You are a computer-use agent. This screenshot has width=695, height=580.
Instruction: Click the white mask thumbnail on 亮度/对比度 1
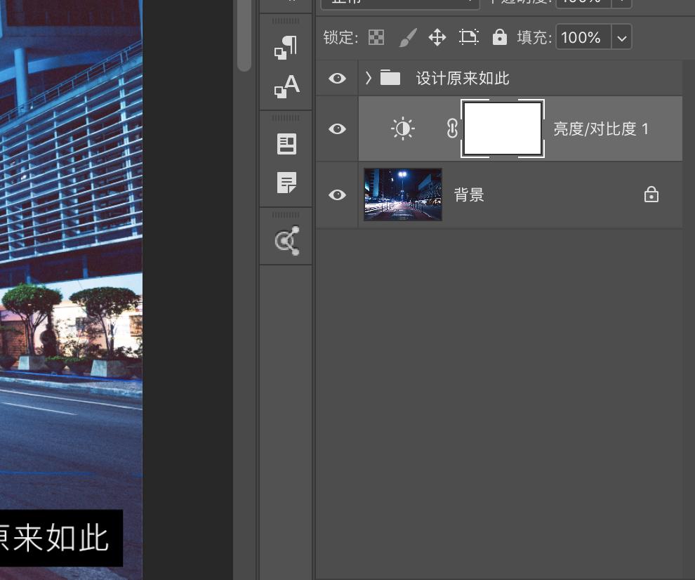(503, 128)
